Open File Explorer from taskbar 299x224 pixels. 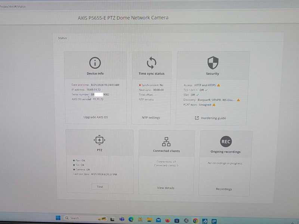click(149, 220)
